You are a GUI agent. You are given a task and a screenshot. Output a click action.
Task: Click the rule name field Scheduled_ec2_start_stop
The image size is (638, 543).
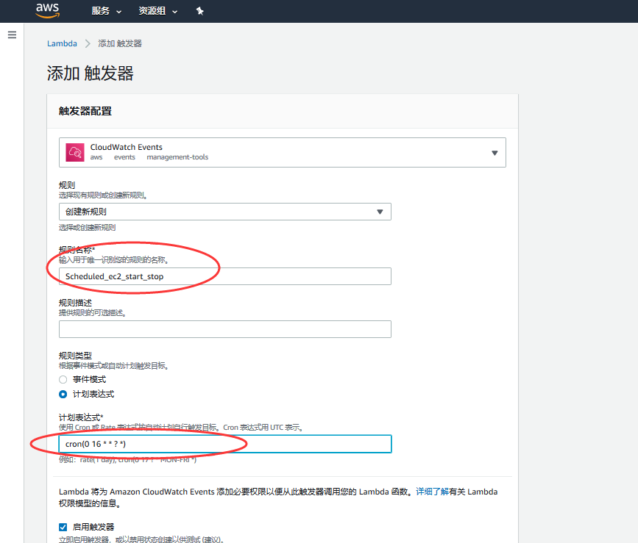click(225, 276)
